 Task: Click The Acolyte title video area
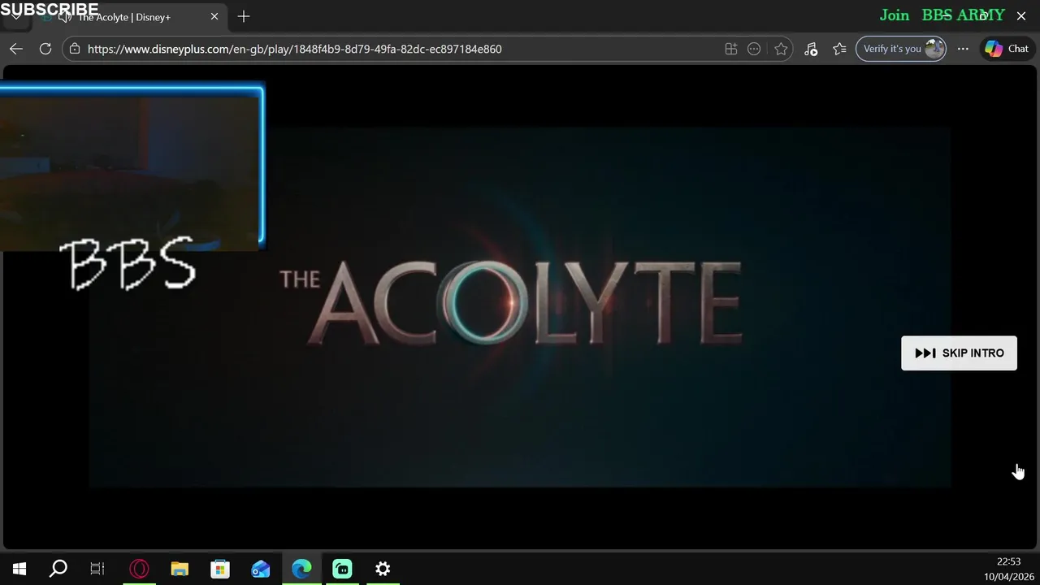click(x=520, y=307)
